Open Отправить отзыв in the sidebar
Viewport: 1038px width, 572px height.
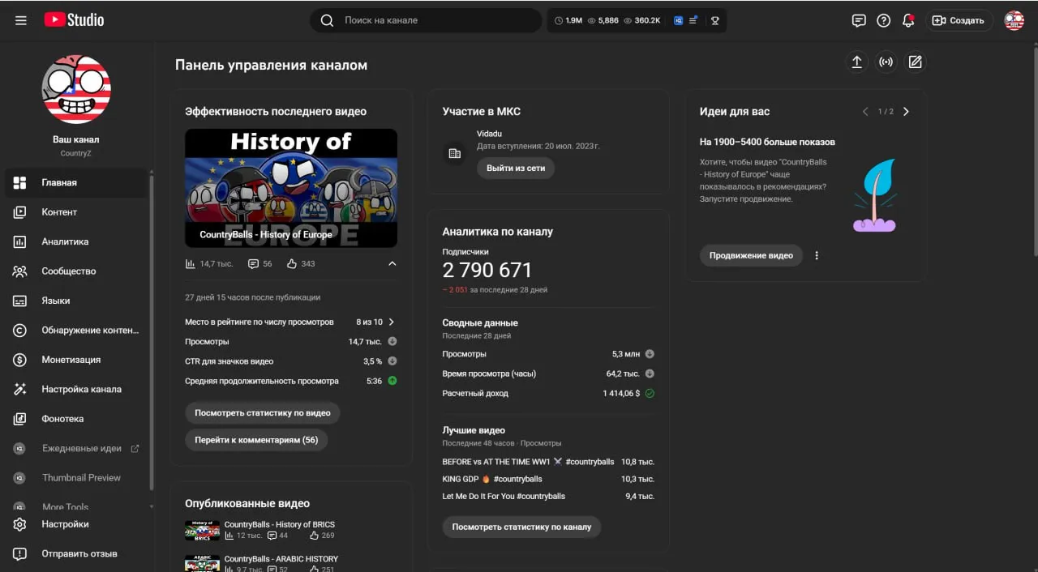[76, 554]
